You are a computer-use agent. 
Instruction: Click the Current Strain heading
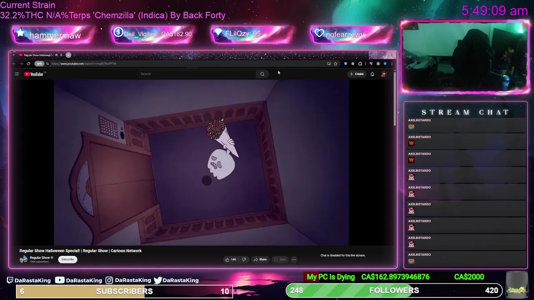click(x=28, y=5)
